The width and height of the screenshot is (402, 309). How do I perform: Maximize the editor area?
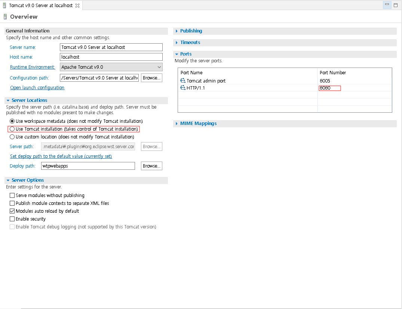click(x=396, y=5)
